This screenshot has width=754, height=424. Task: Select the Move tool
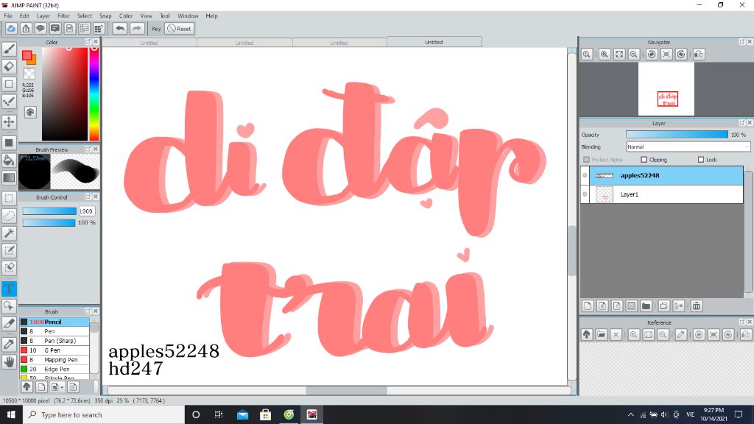pos(9,121)
